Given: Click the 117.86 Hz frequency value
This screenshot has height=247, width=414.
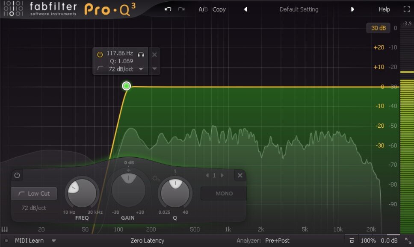Looking at the screenshot, I should 120,53.
